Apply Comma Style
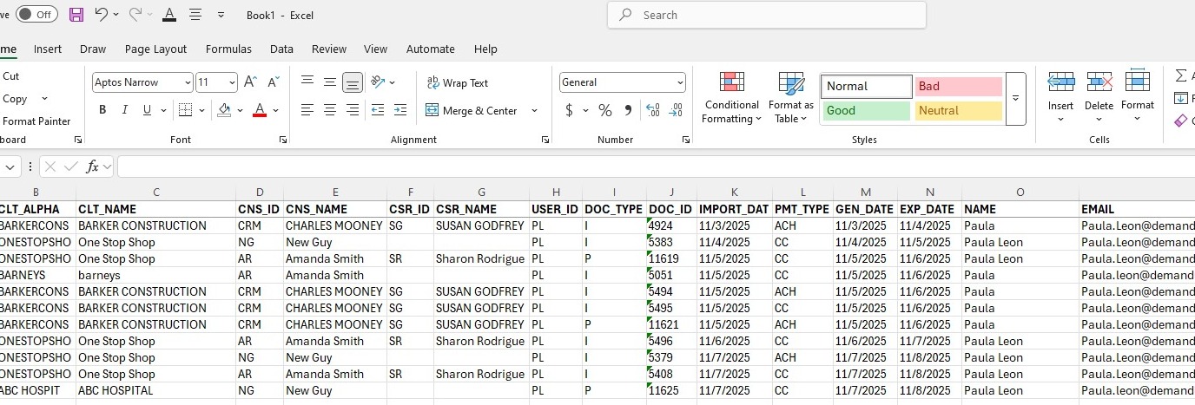This screenshot has width=1195, height=405. [628, 110]
